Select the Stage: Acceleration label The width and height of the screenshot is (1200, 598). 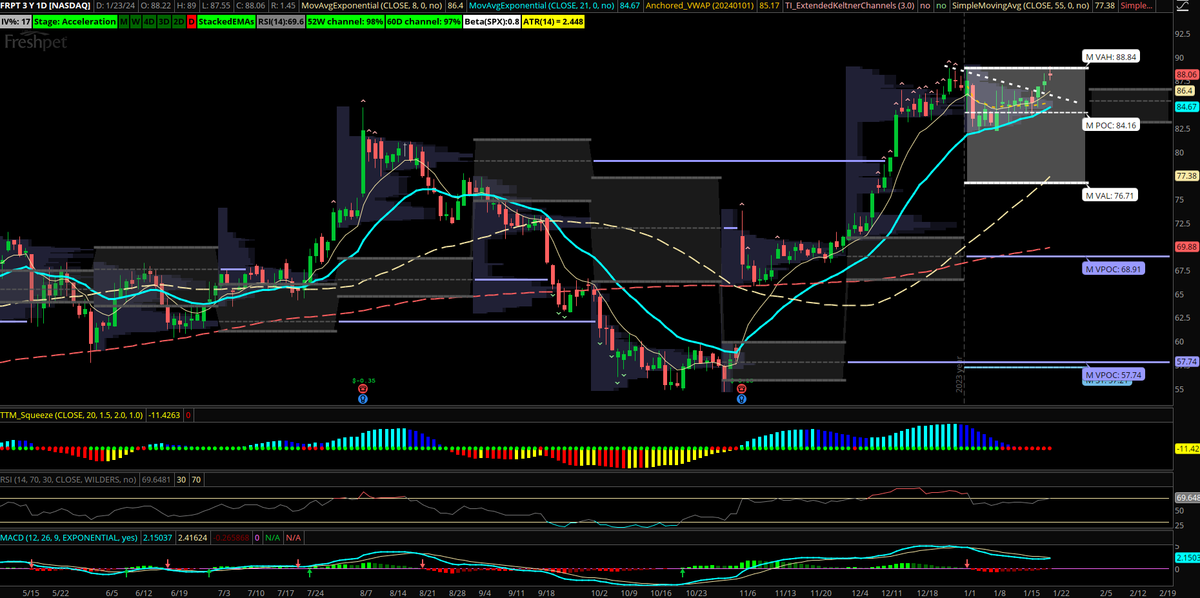tap(75, 21)
